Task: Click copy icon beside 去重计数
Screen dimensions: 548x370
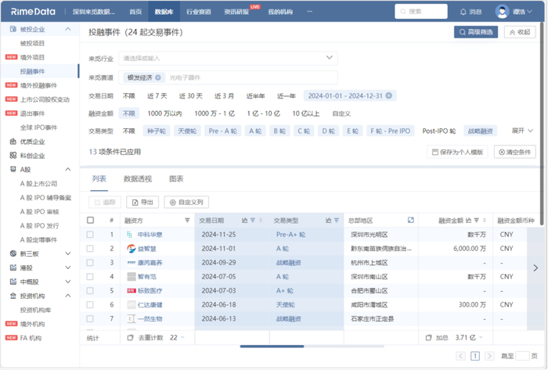Action: [131, 338]
